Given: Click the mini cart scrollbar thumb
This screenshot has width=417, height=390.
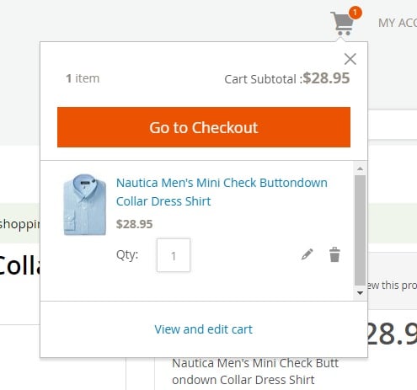Looking at the screenshot, I should tap(360, 230).
